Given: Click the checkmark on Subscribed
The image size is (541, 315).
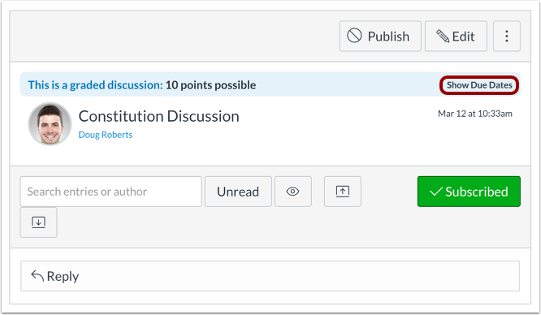Looking at the screenshot, I should point(435,192).
